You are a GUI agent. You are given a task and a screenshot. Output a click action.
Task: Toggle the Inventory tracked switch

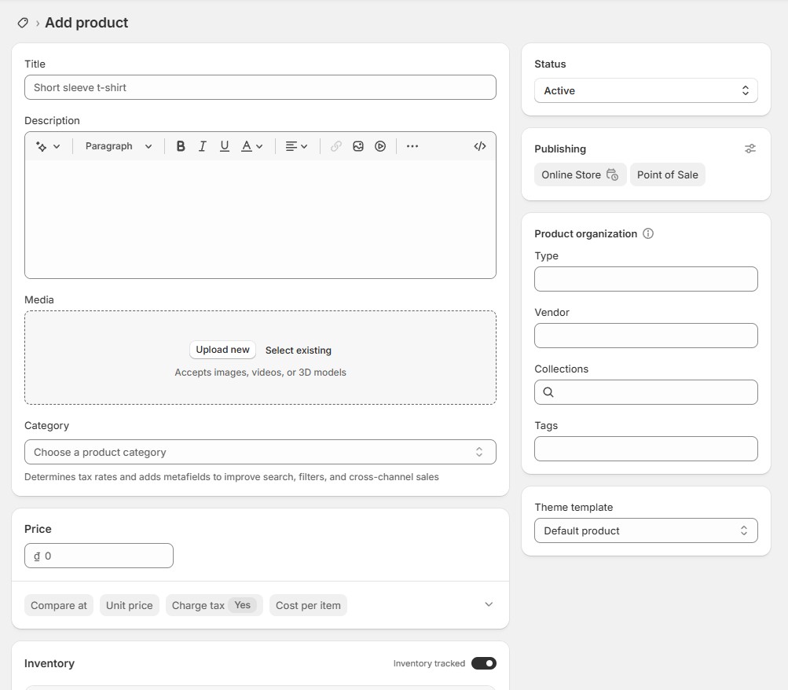[x=483, y=663]
